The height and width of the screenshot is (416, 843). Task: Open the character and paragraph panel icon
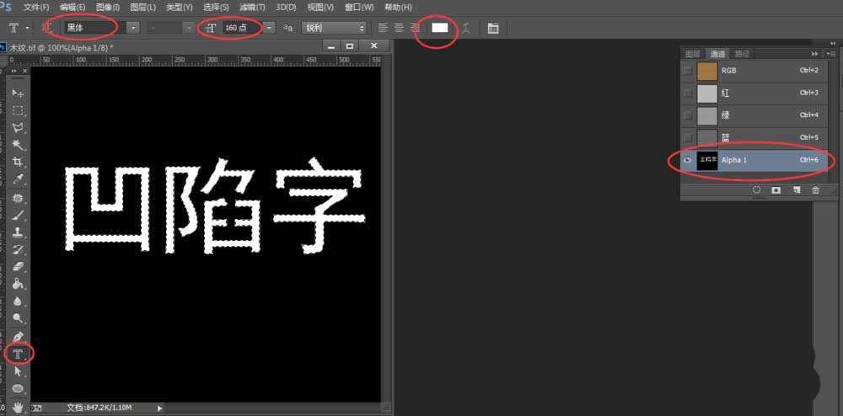pyautogui.click(x=493, y=28)
